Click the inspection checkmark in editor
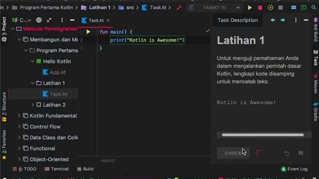This screenshot has height=179, width=319. point(207,31)
